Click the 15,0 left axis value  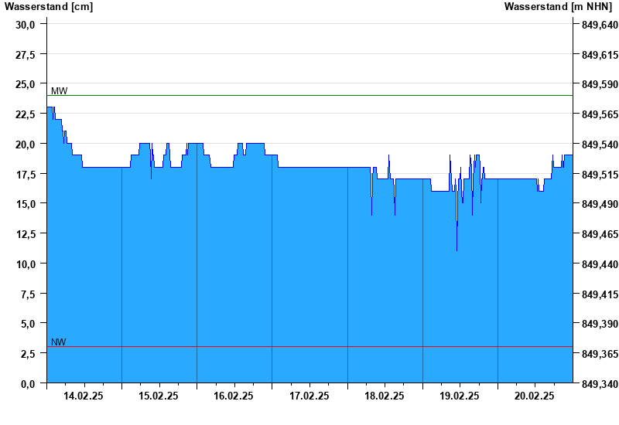click(26, 204)
